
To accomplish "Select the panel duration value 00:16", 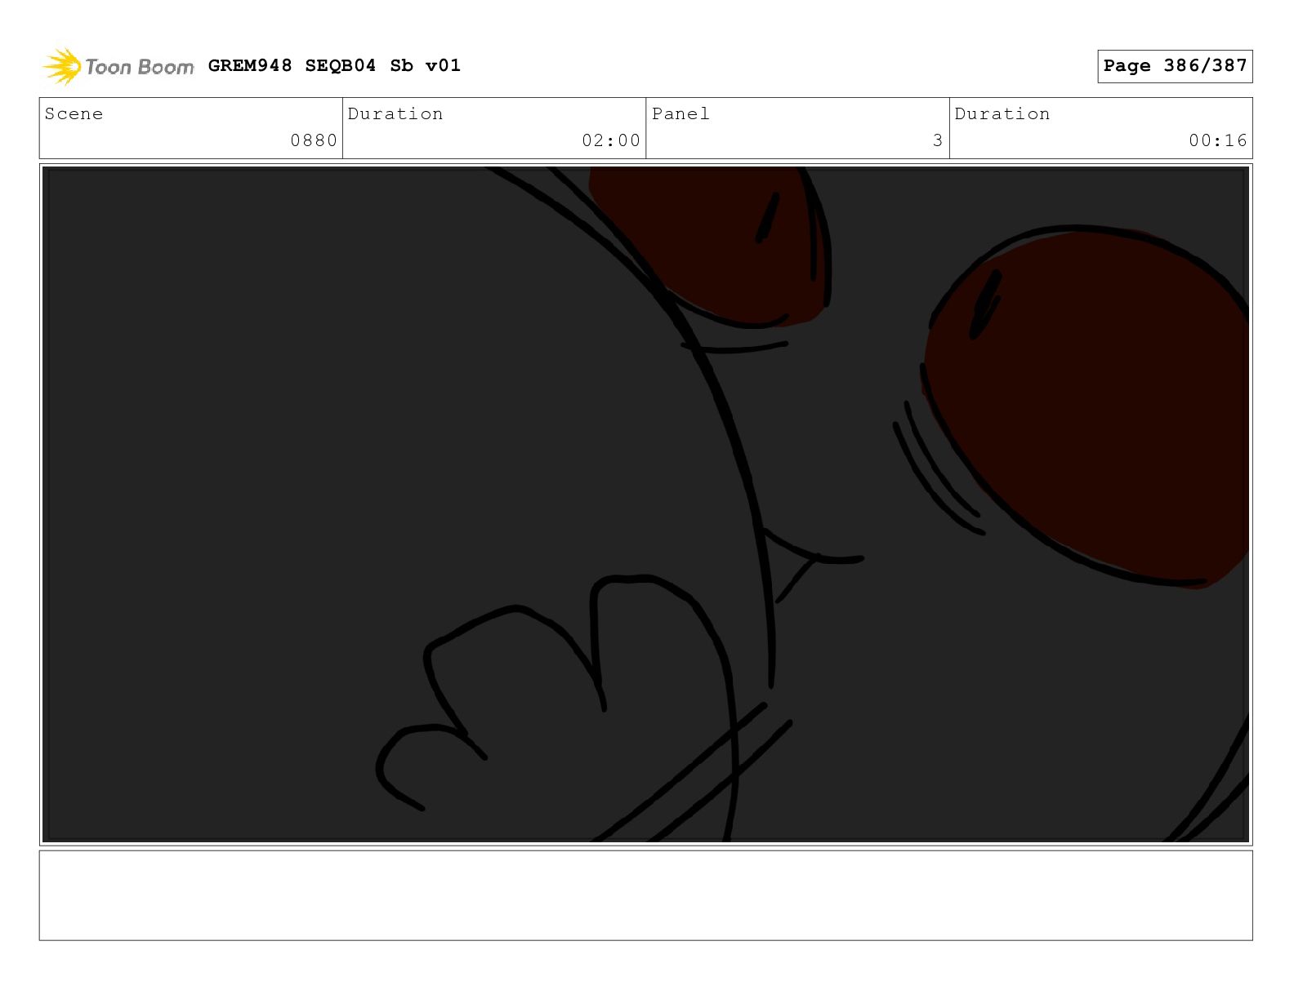I will pyautogui.click(x=1218, y=140).
